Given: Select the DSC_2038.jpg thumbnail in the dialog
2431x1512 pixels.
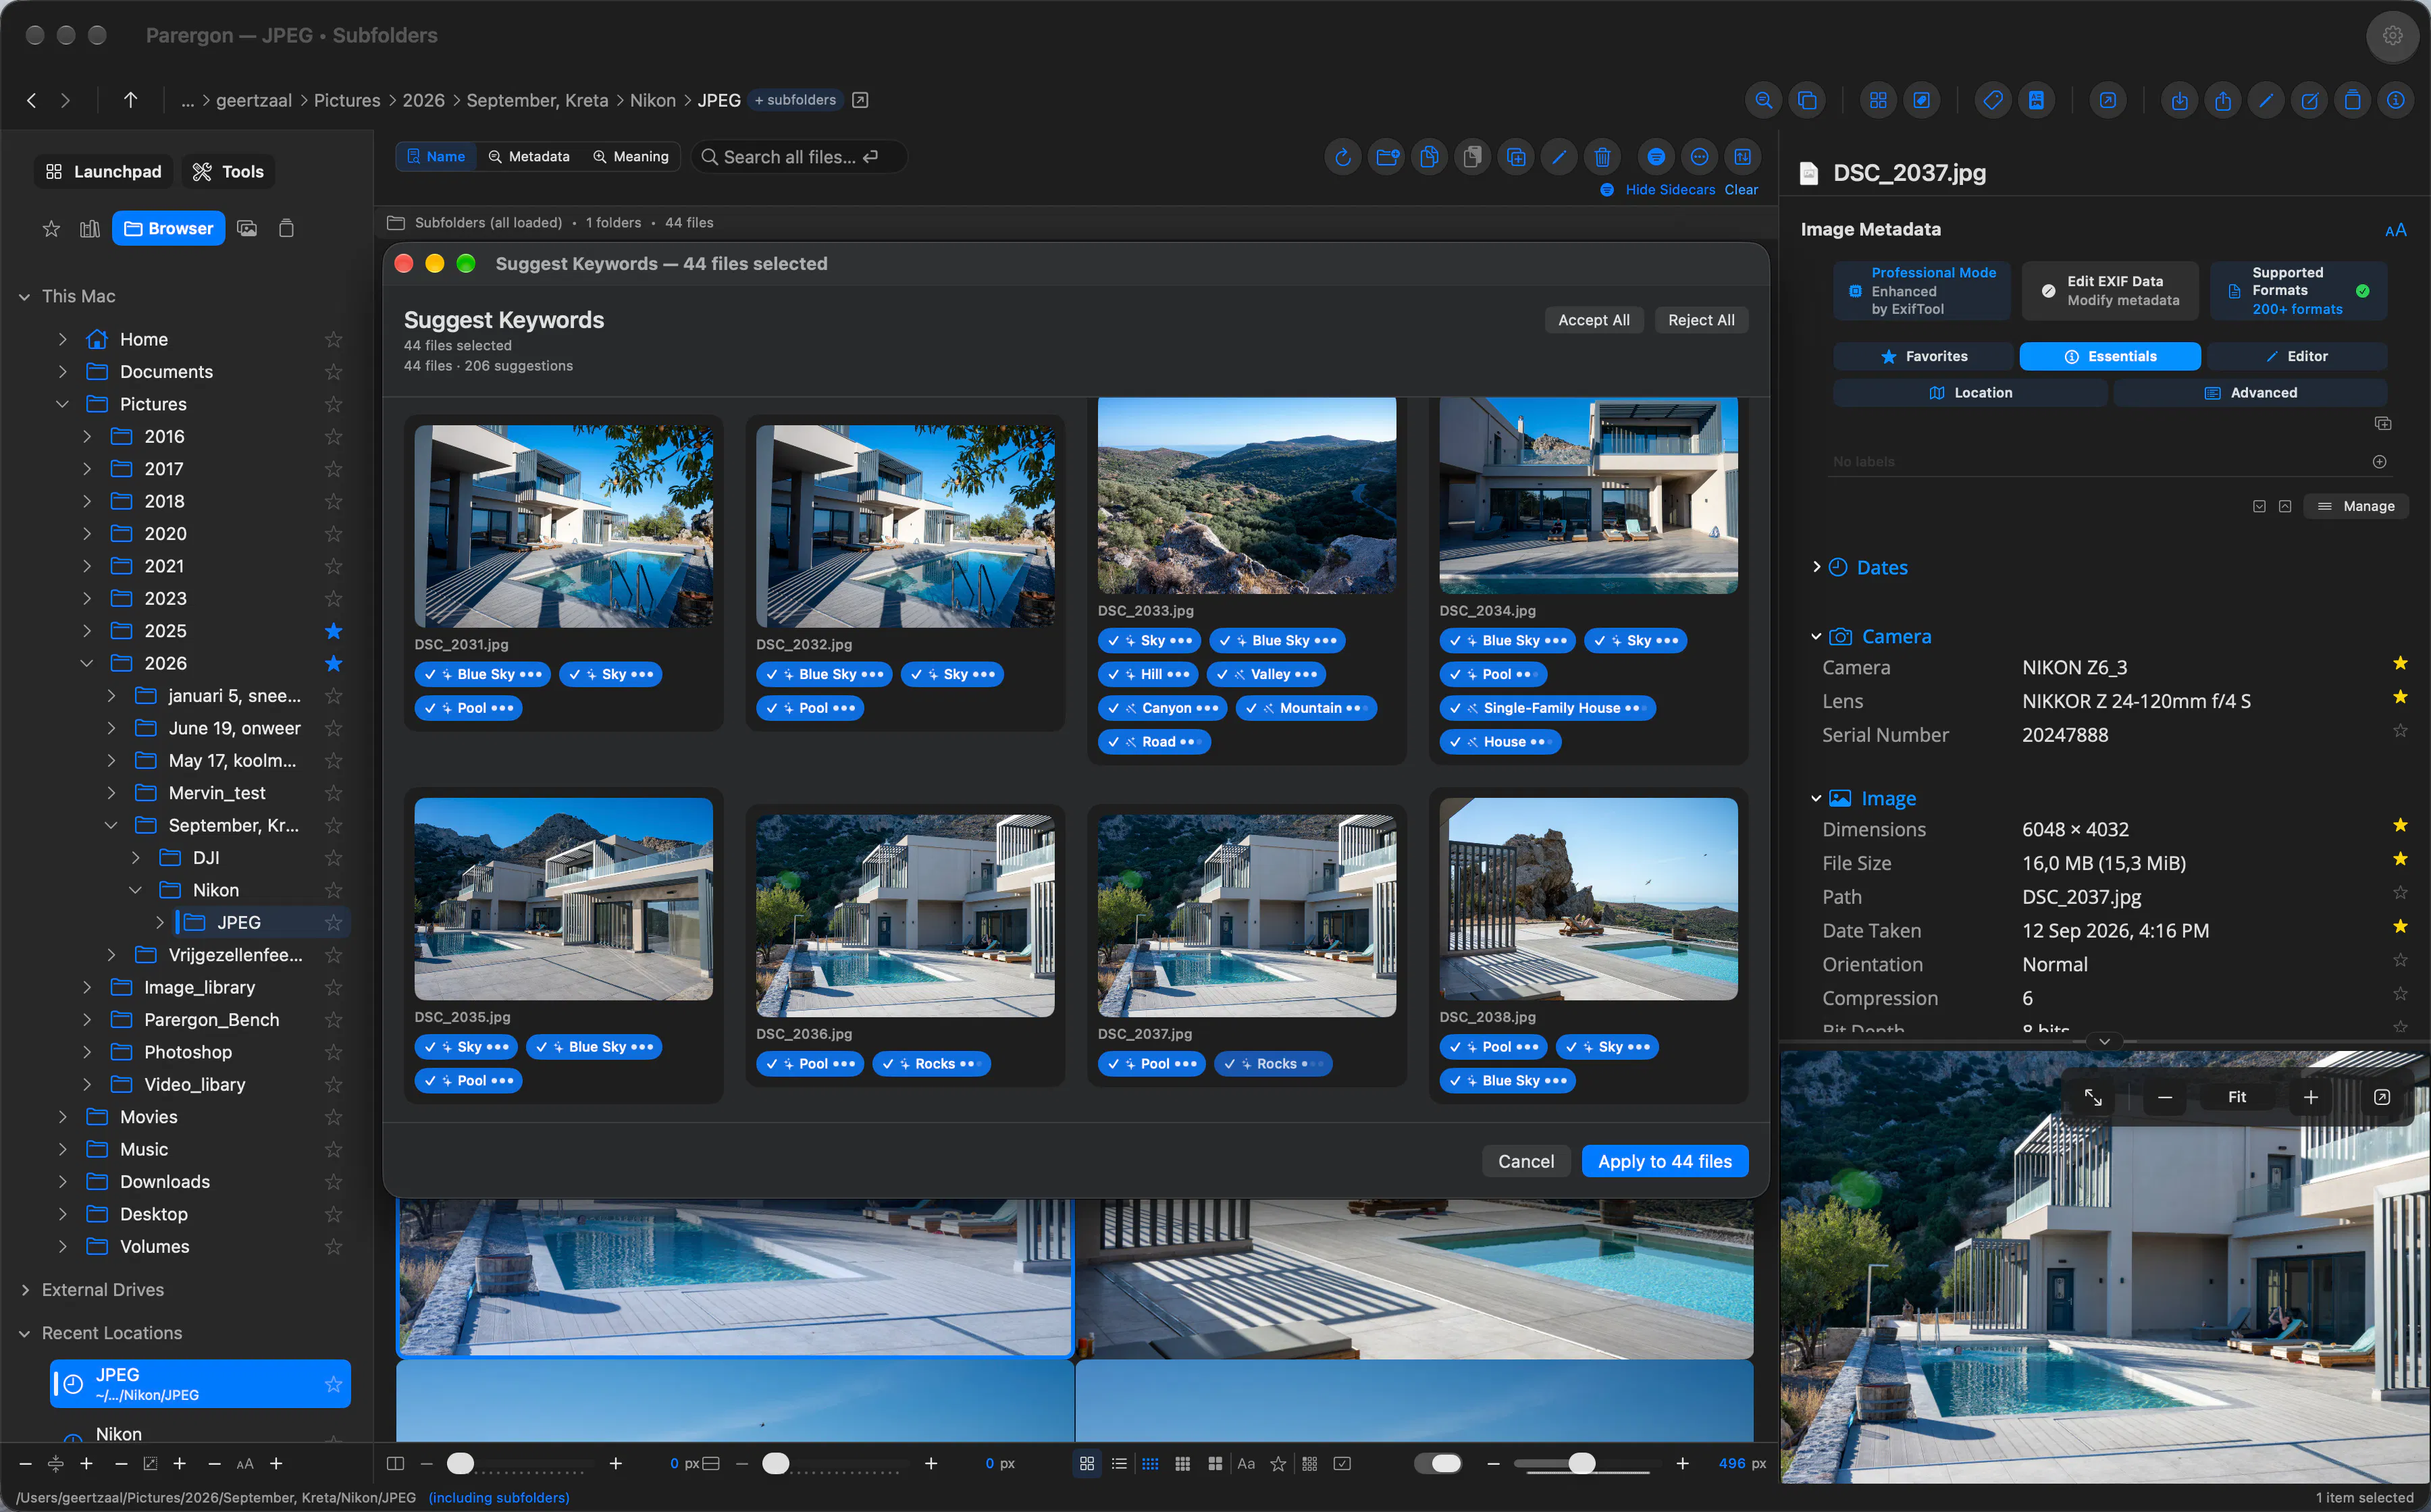Looking at the screenshot, I should tap(1588, 898).
